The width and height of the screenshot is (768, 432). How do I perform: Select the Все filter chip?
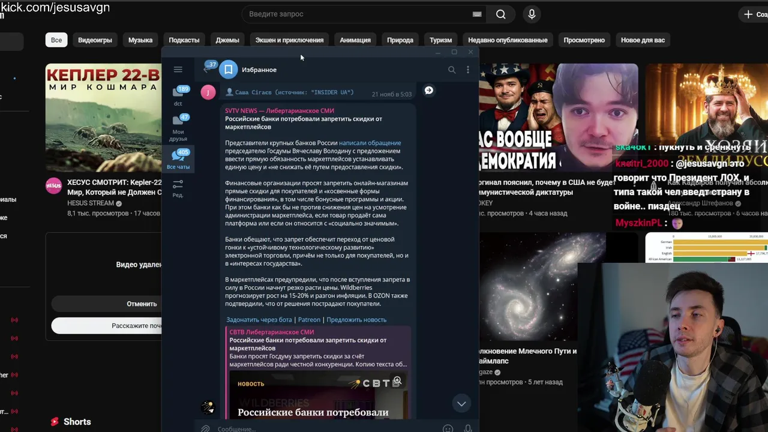pyautogui.click(x=56, y=40)
